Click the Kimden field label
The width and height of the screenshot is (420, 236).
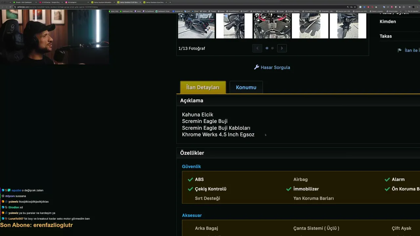click(388, 22)
